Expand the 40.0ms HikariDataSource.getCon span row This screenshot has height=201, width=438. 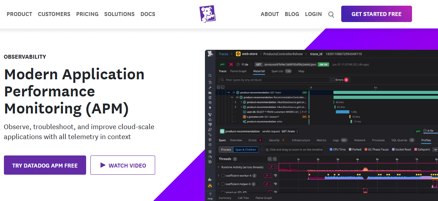[236, 102]
